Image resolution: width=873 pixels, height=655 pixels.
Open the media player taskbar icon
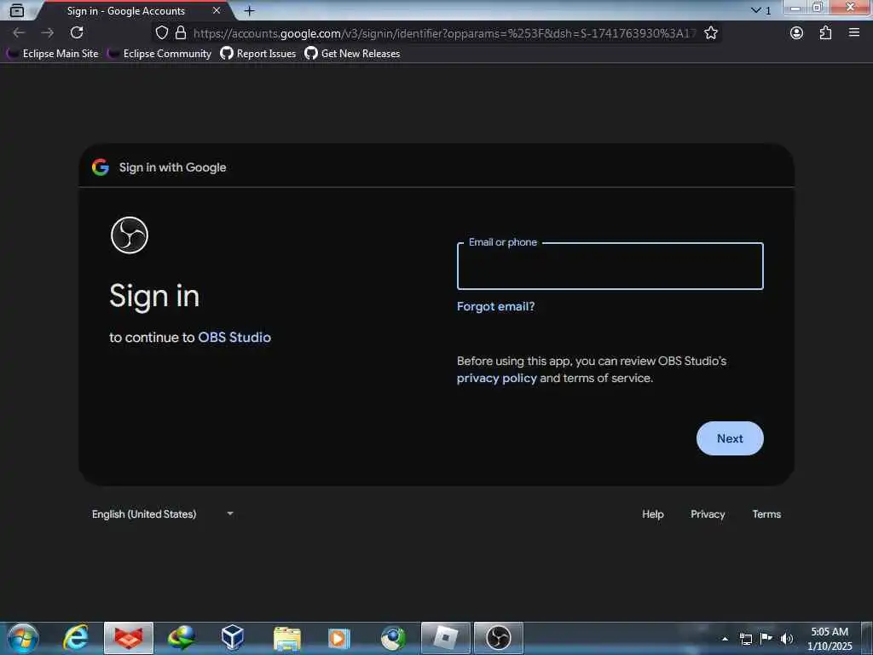pyautogui.click(x=338, y=638)
